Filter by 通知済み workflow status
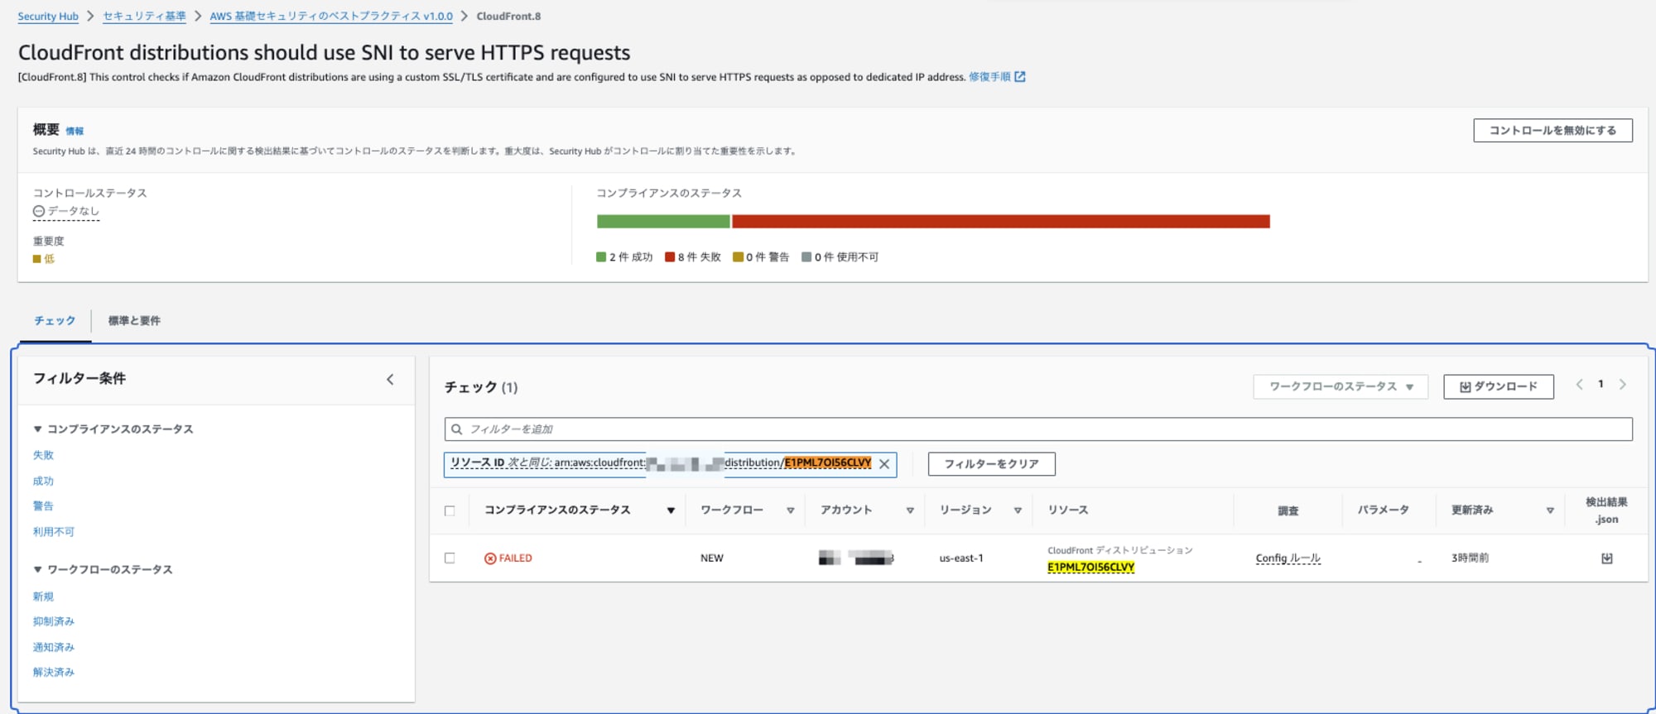Image resolution: width=1656 pixels, height=714 pixels. (x=54, y=648)
